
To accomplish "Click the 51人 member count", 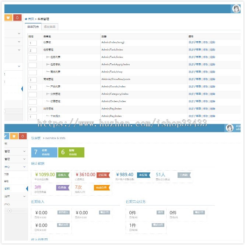I will coord(161,175).
